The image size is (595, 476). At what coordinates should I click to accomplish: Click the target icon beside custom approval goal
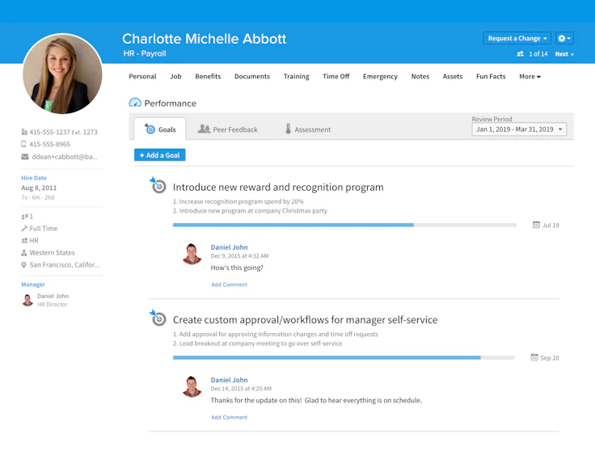(x=158, y=318)
